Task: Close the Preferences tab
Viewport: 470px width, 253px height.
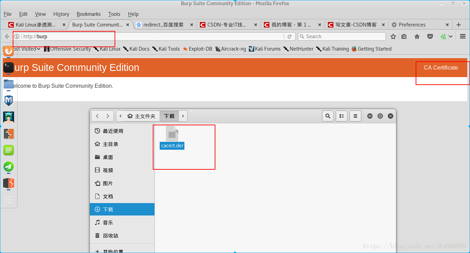Action: coord(447,25)
